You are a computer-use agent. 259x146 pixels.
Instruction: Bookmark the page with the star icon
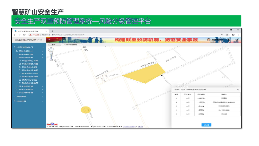coord(227,35)
